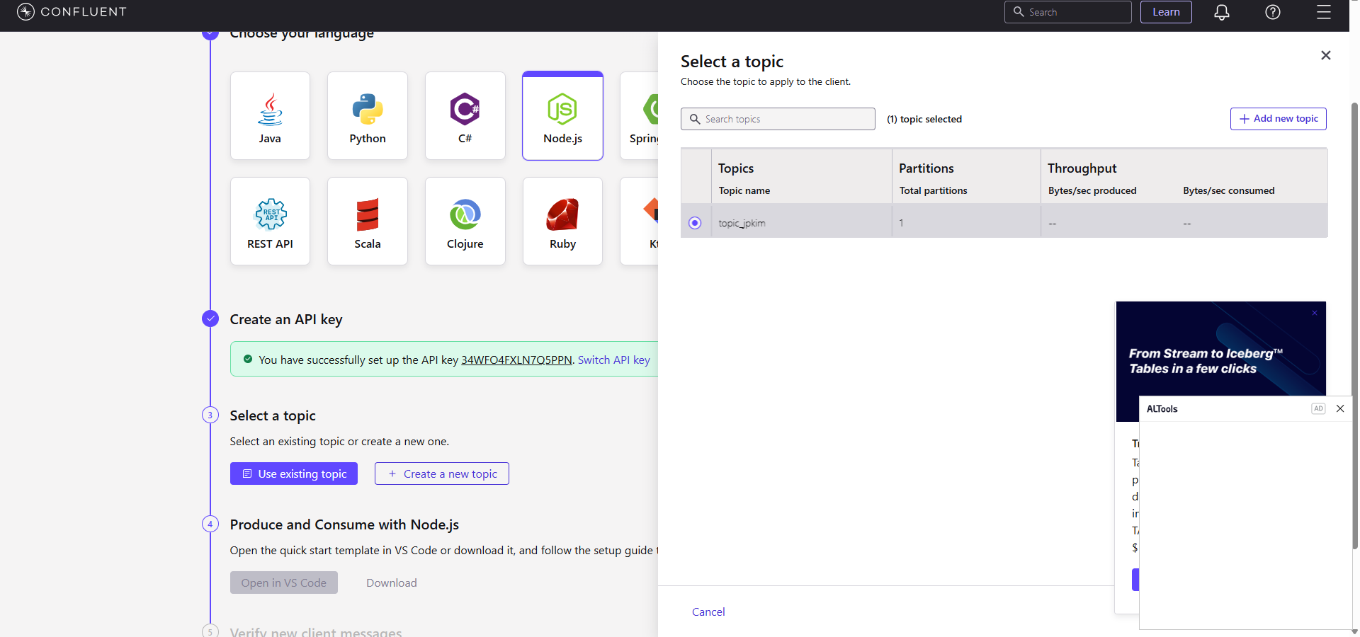Click the Download link
This screenshot has width=1360, height=637.
[391, 583]
